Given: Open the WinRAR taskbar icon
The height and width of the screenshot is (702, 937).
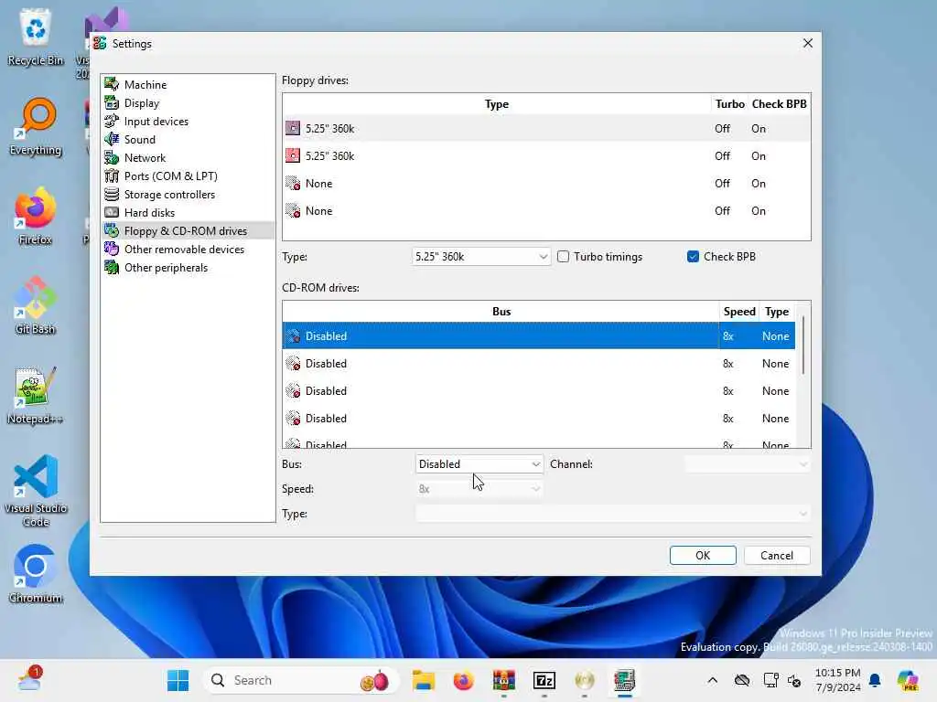Looking at the screenshot, I should pos(504,680).
